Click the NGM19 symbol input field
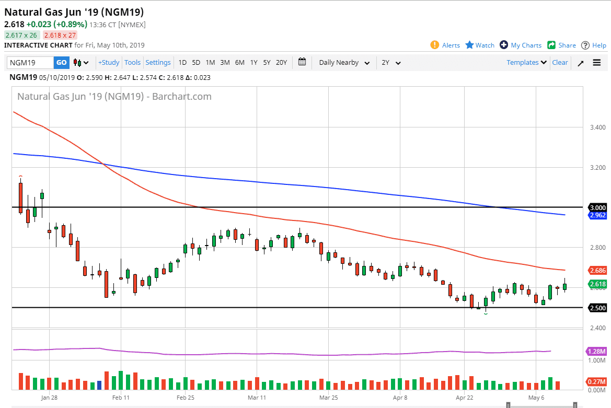611x408 pixels. [30, 63]
